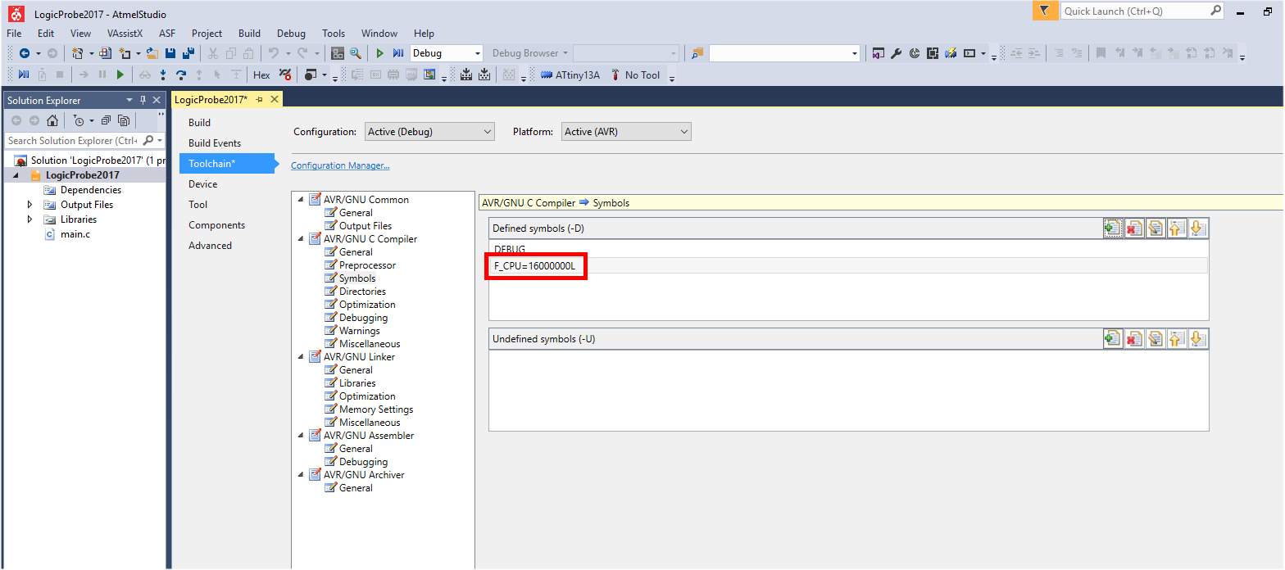This screenshot has width=1285, height=570.
Task: Click the Step Over arrow icon
Action: tap(181, 75)
